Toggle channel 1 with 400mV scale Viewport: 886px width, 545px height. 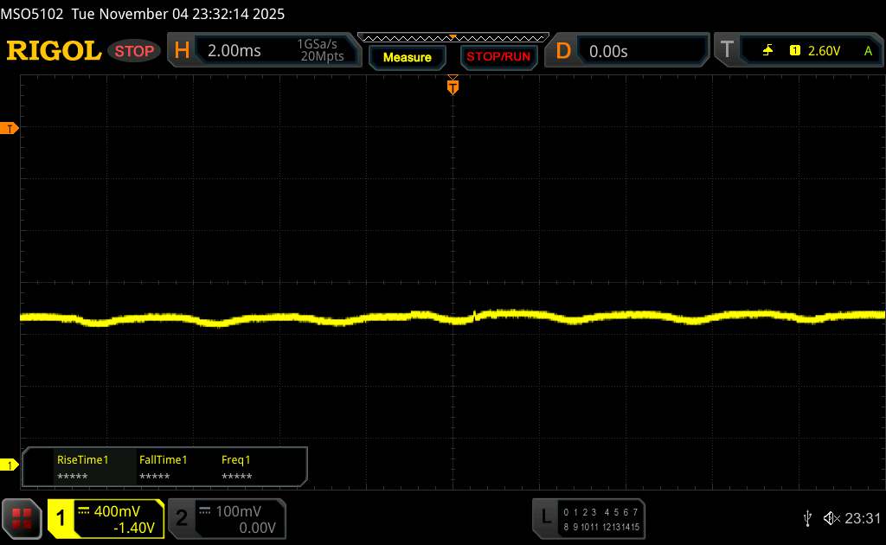(106, 518)
